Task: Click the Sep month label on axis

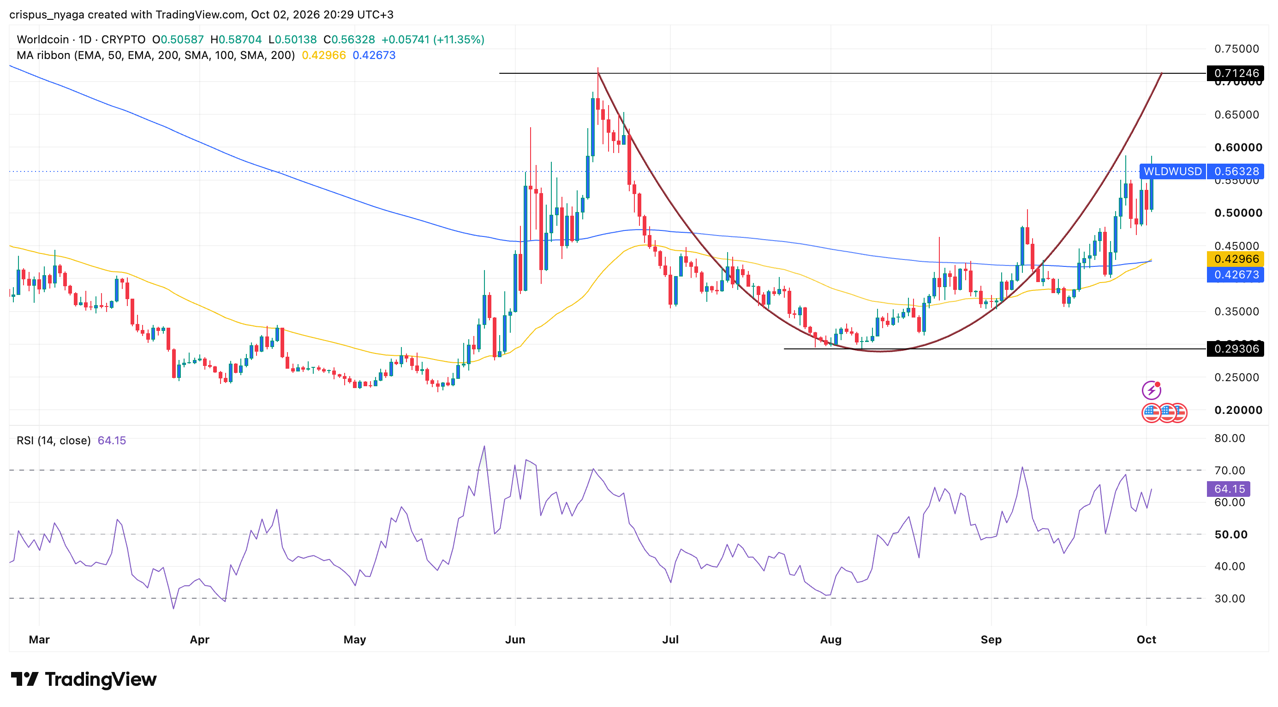Action: point(991,640)
